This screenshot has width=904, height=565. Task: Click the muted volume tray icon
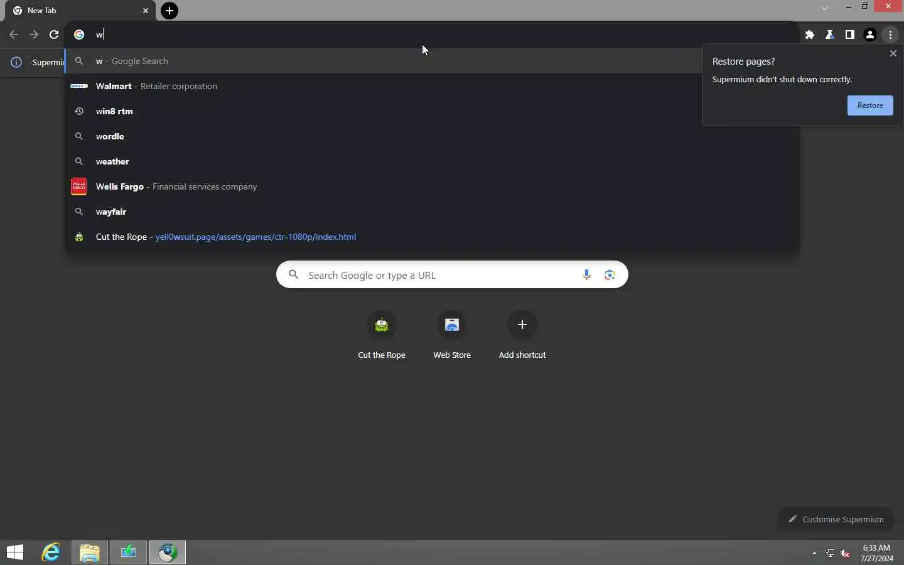click(x=845, y=553)
